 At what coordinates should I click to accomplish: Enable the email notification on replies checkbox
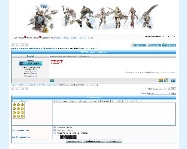pyautogui.click(x=55, y=133)
